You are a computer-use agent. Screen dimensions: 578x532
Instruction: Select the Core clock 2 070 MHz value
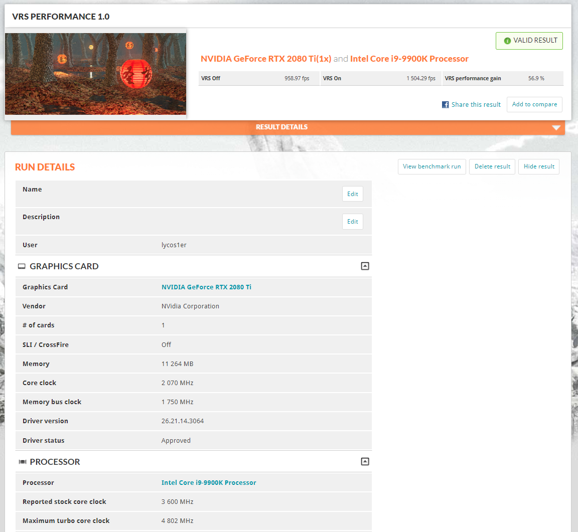coord(177,383)
